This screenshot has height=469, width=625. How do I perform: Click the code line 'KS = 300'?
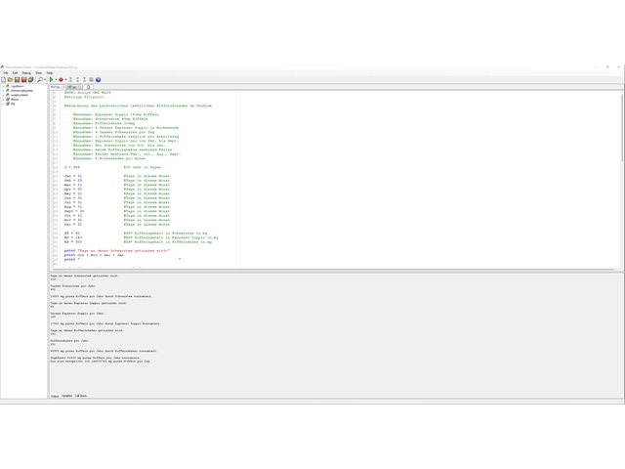tap(73, 242)
